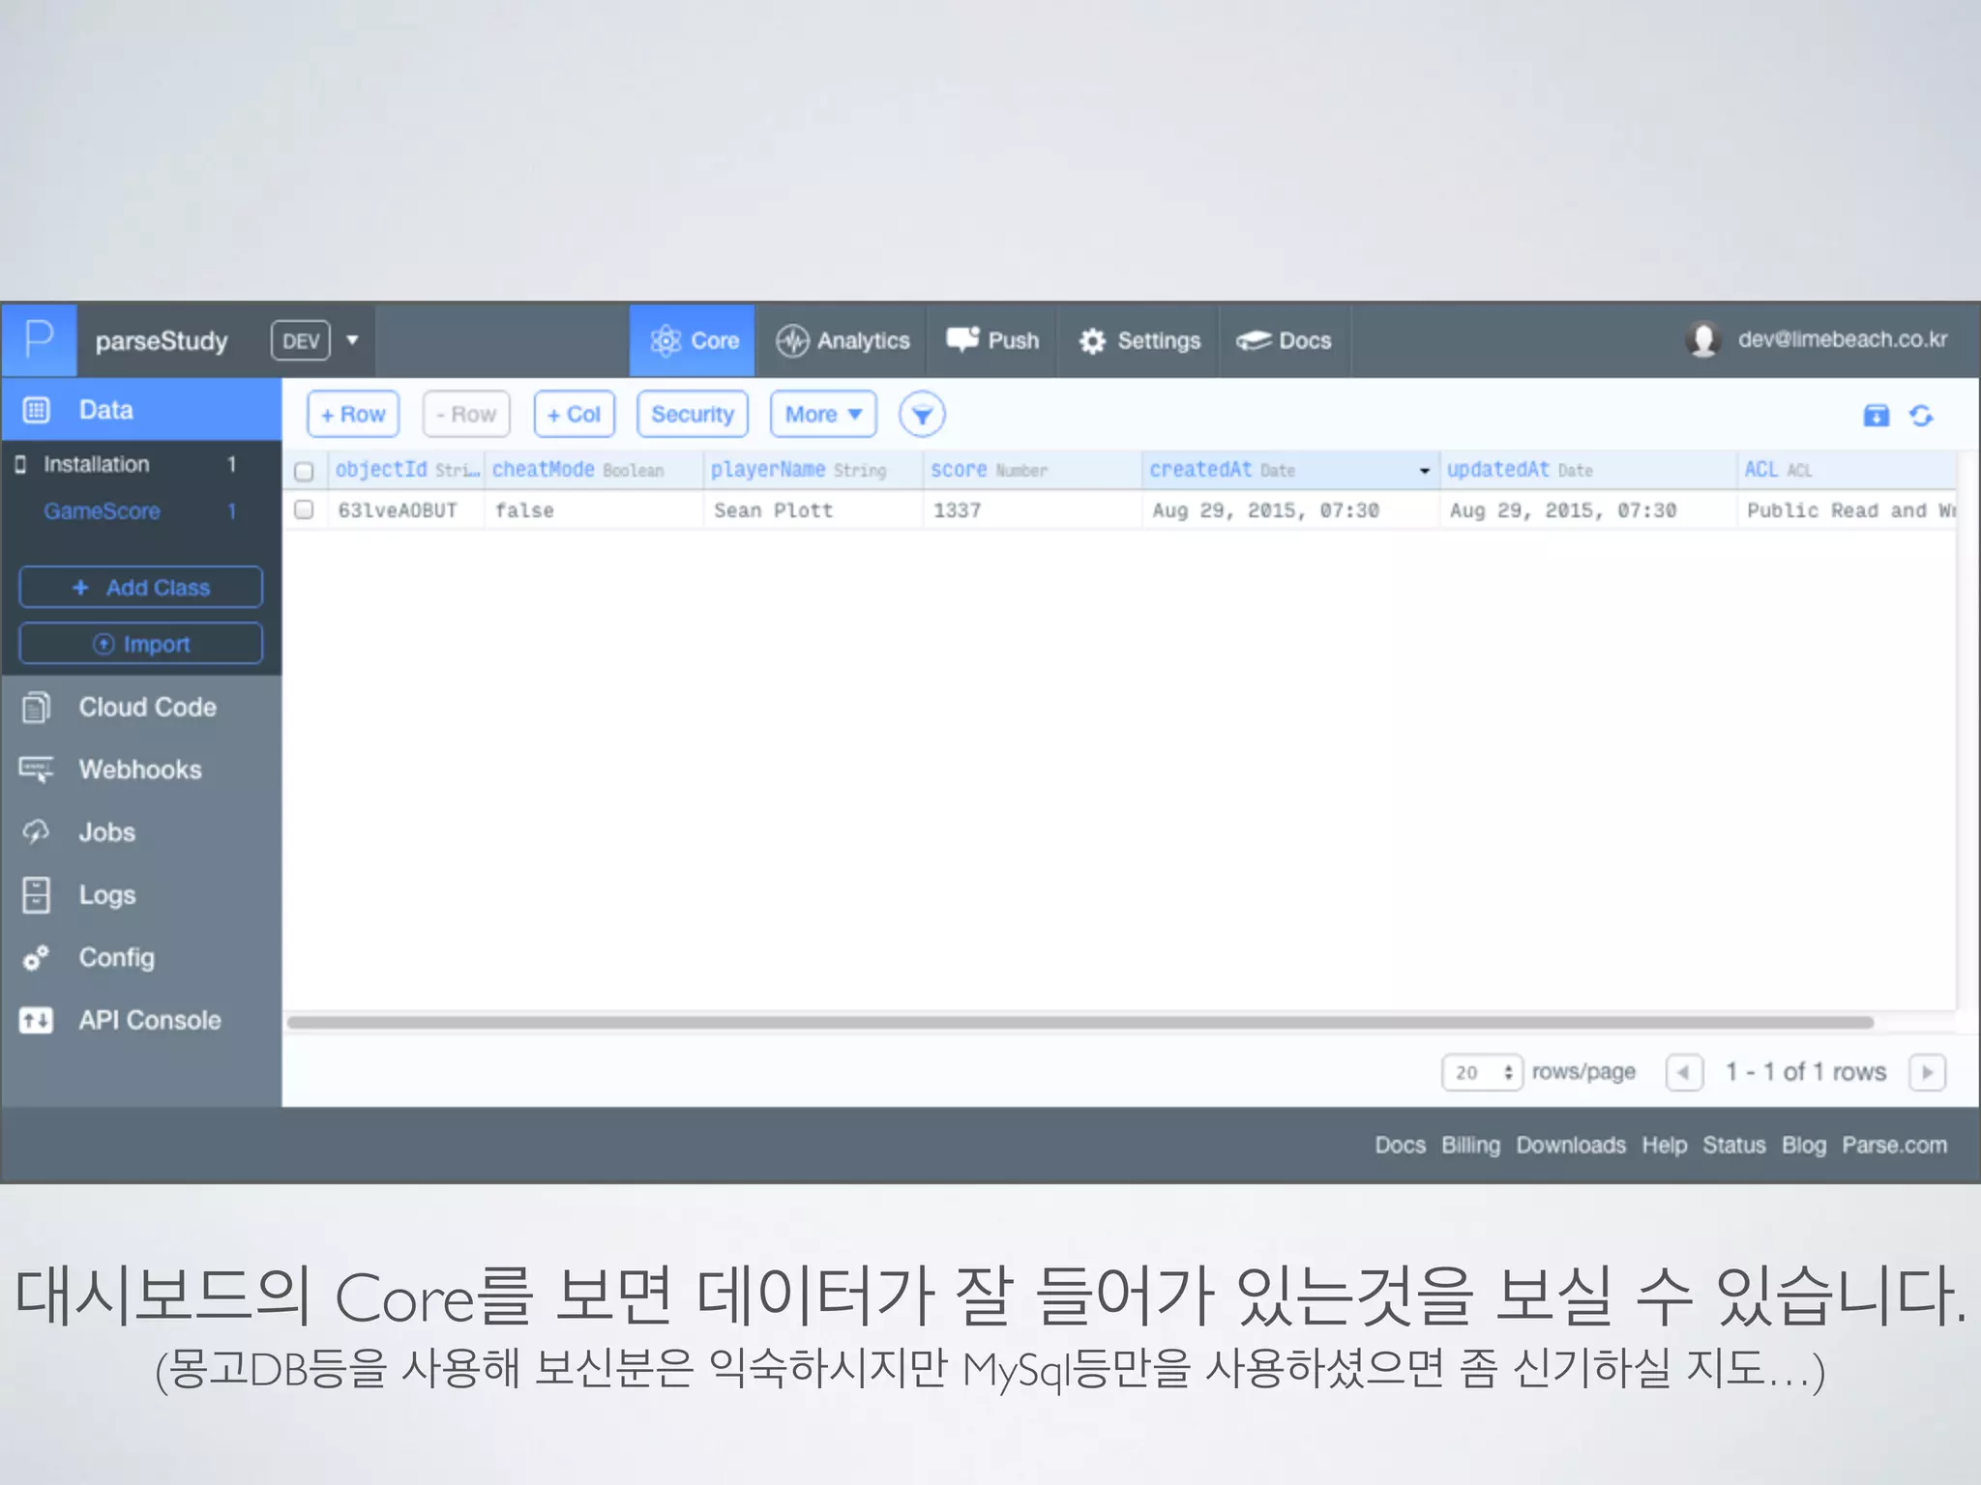Open the Settings tab
1981x1485 pixels.
(x=1138, y=340)
